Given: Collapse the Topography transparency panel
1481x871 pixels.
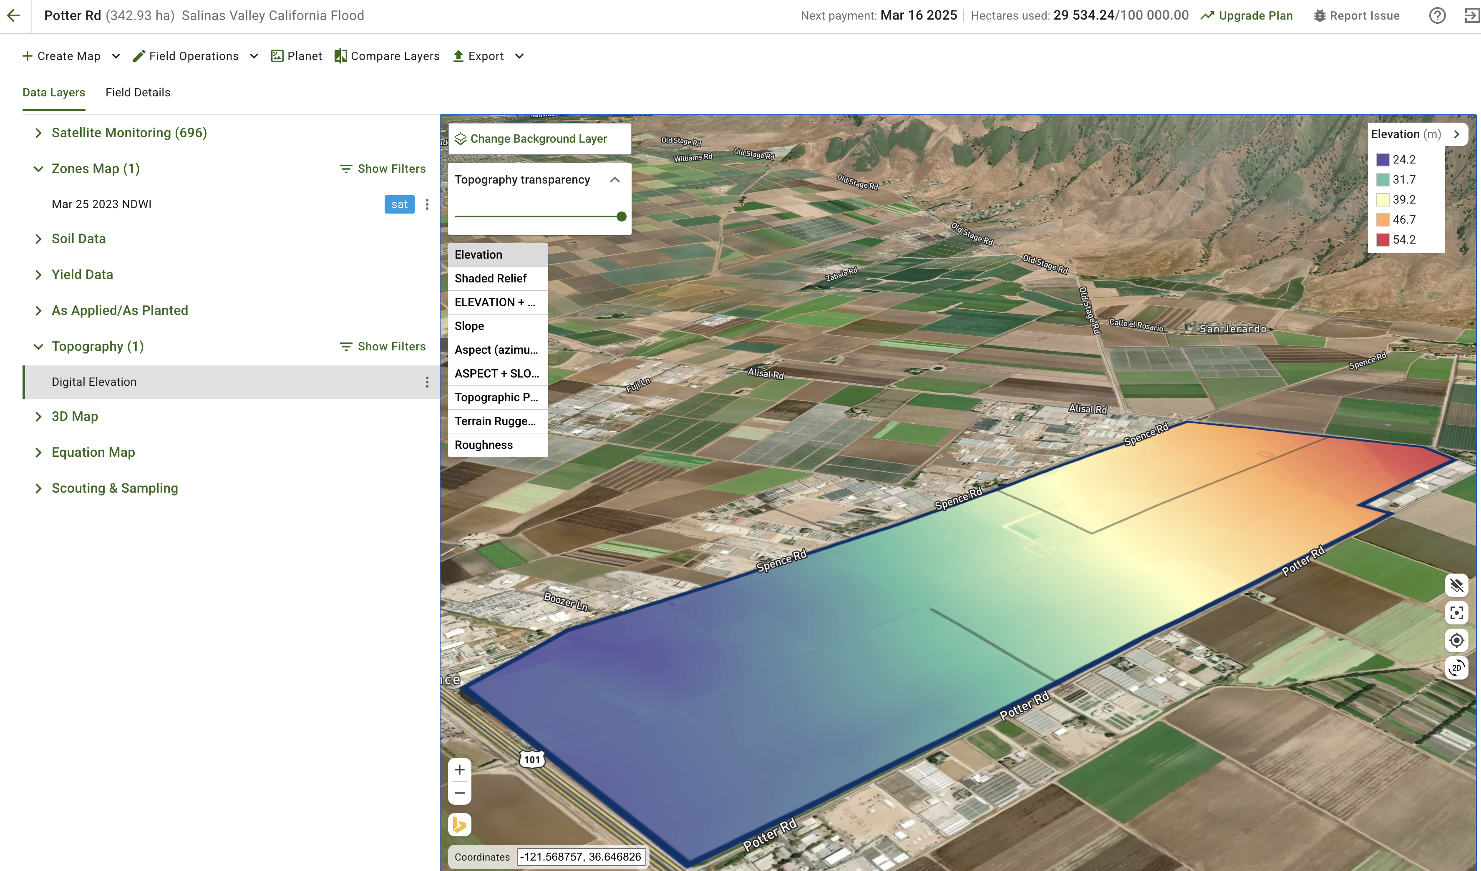Looking at the screenshot, I should point(615,180).
